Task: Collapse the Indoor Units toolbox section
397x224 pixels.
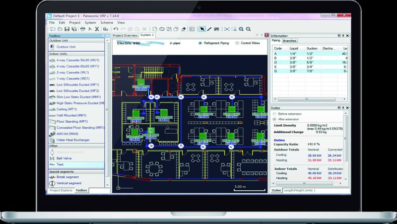Action: point(76,54)
